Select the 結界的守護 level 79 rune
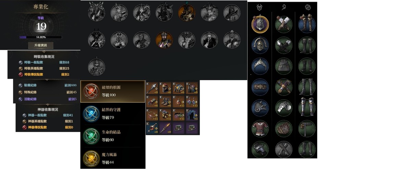 (x=113, y=114)
